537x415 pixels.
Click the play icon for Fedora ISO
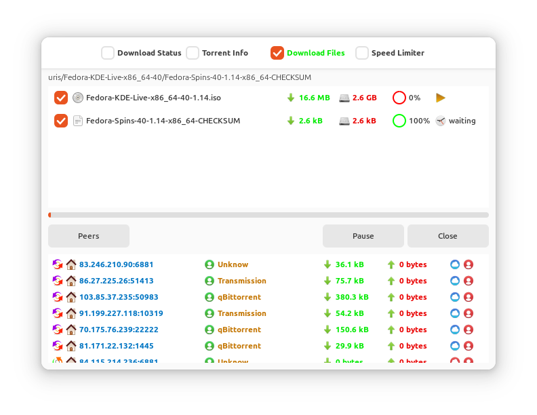441,98
